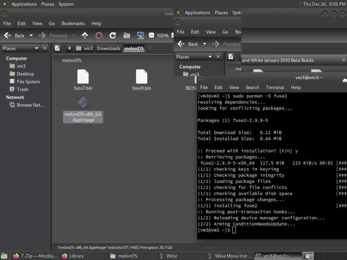Open Places dropdown in overlapping file manager window

click(210, 57)
